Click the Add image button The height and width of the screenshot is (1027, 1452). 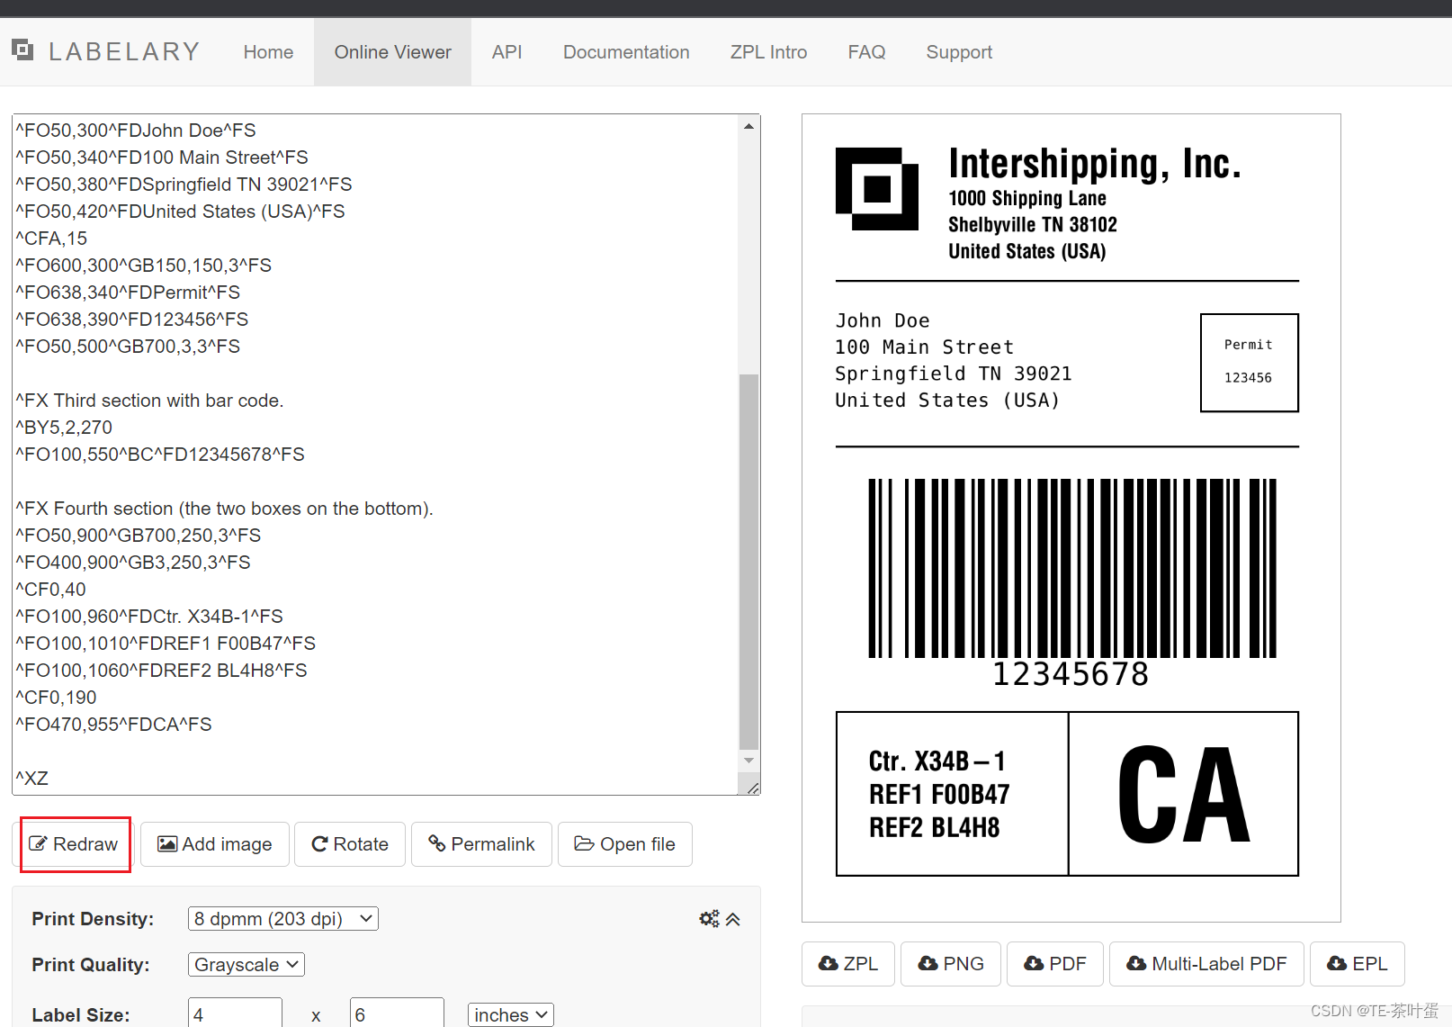point(215,844)
